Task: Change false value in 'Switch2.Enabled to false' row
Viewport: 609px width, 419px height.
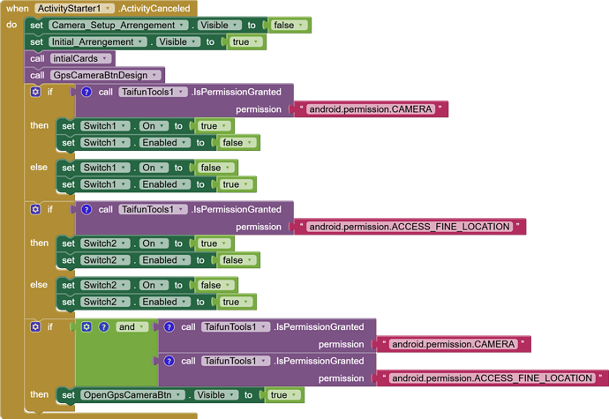Action: pyautogui.click(x=237, y=260)
